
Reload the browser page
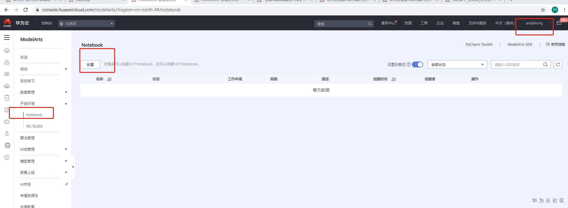(x=26, y=10)
